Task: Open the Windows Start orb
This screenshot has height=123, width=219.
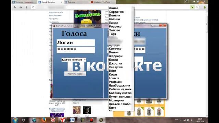Action: (15, 120)
